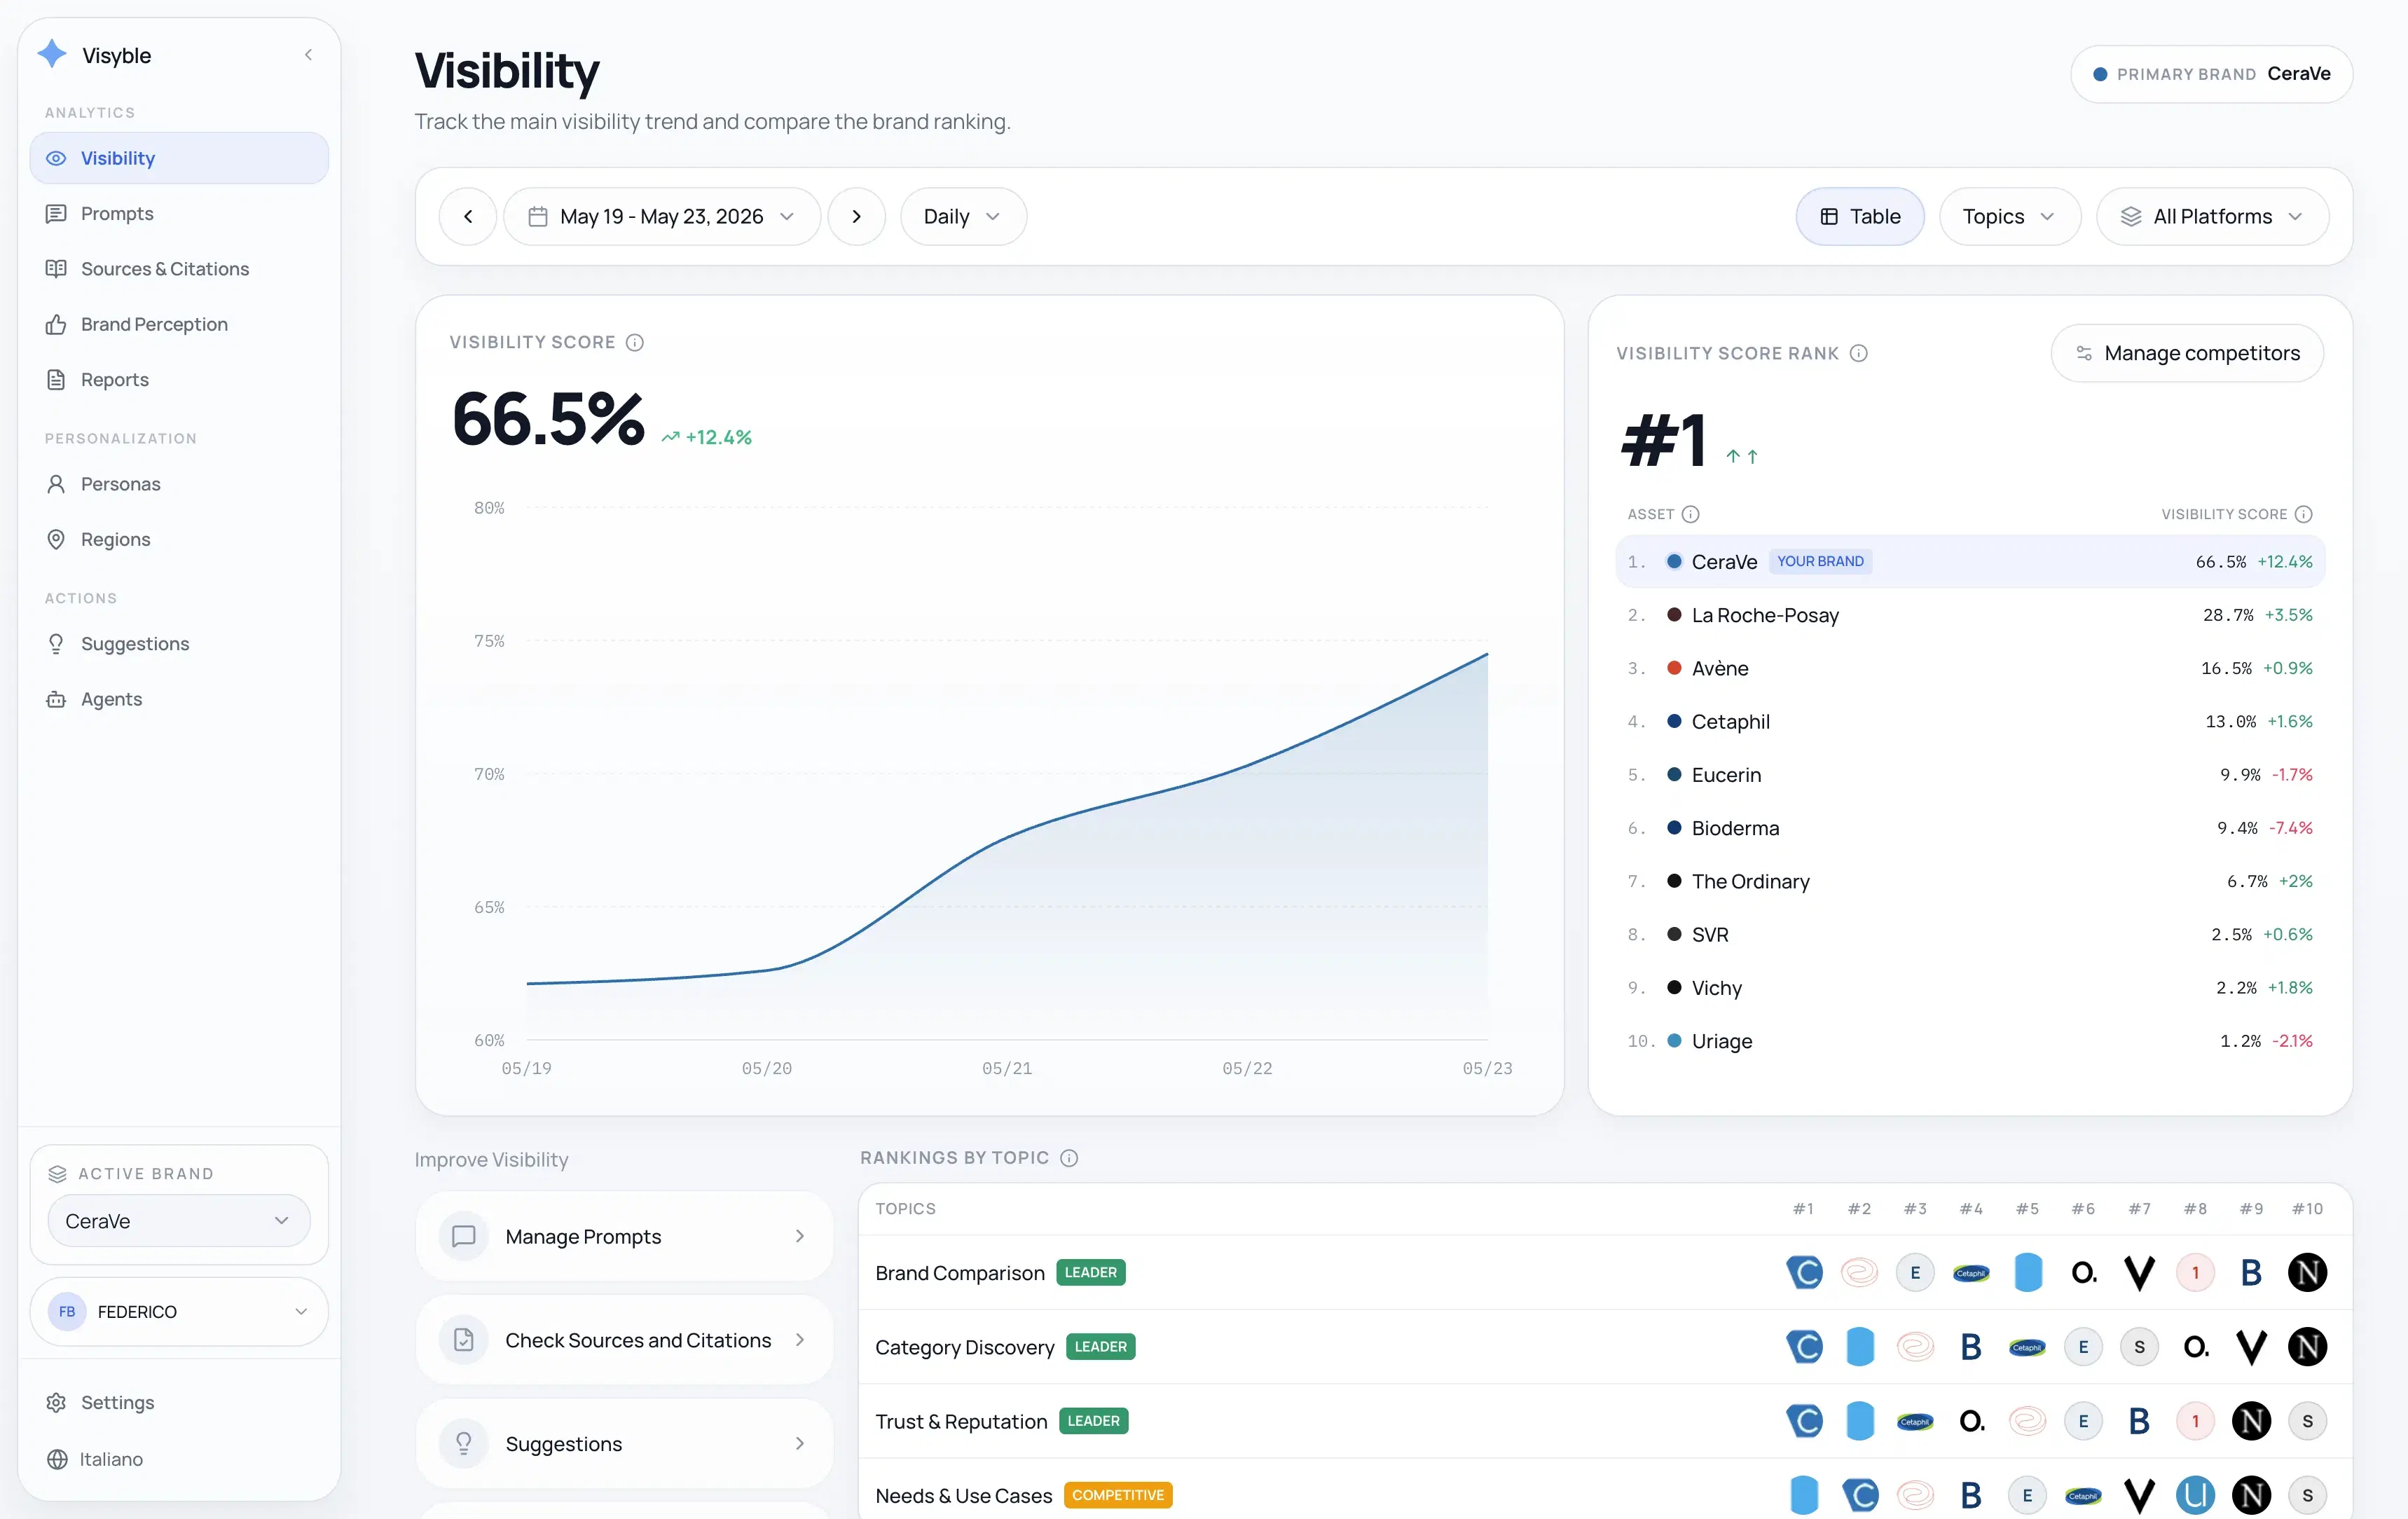The width and height of the screenshot is (2408, 1519).
Task: Click the Check Sources and Citations file icon
Action: tap(464, 1340)
